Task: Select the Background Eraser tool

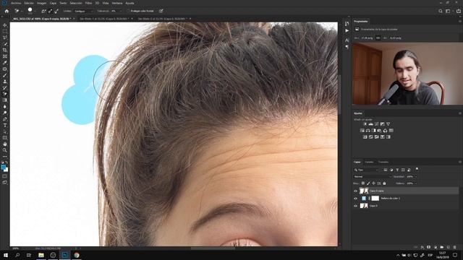Action: click(5, 94)
